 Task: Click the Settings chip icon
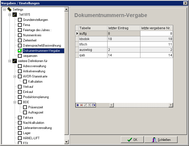(9, 9)
